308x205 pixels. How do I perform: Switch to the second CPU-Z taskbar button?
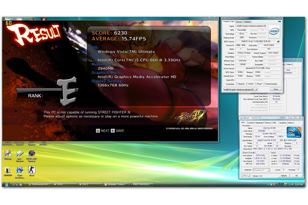pyautogui.click(x=90, y=185)
